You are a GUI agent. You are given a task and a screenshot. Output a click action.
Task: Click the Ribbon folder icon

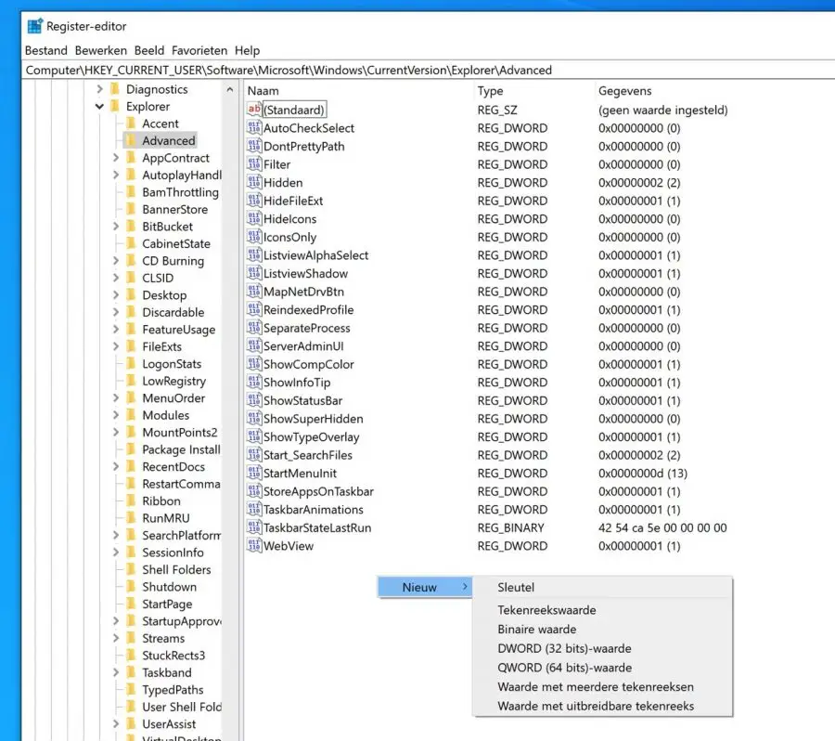pyautogui.click(x=131, y=500)
